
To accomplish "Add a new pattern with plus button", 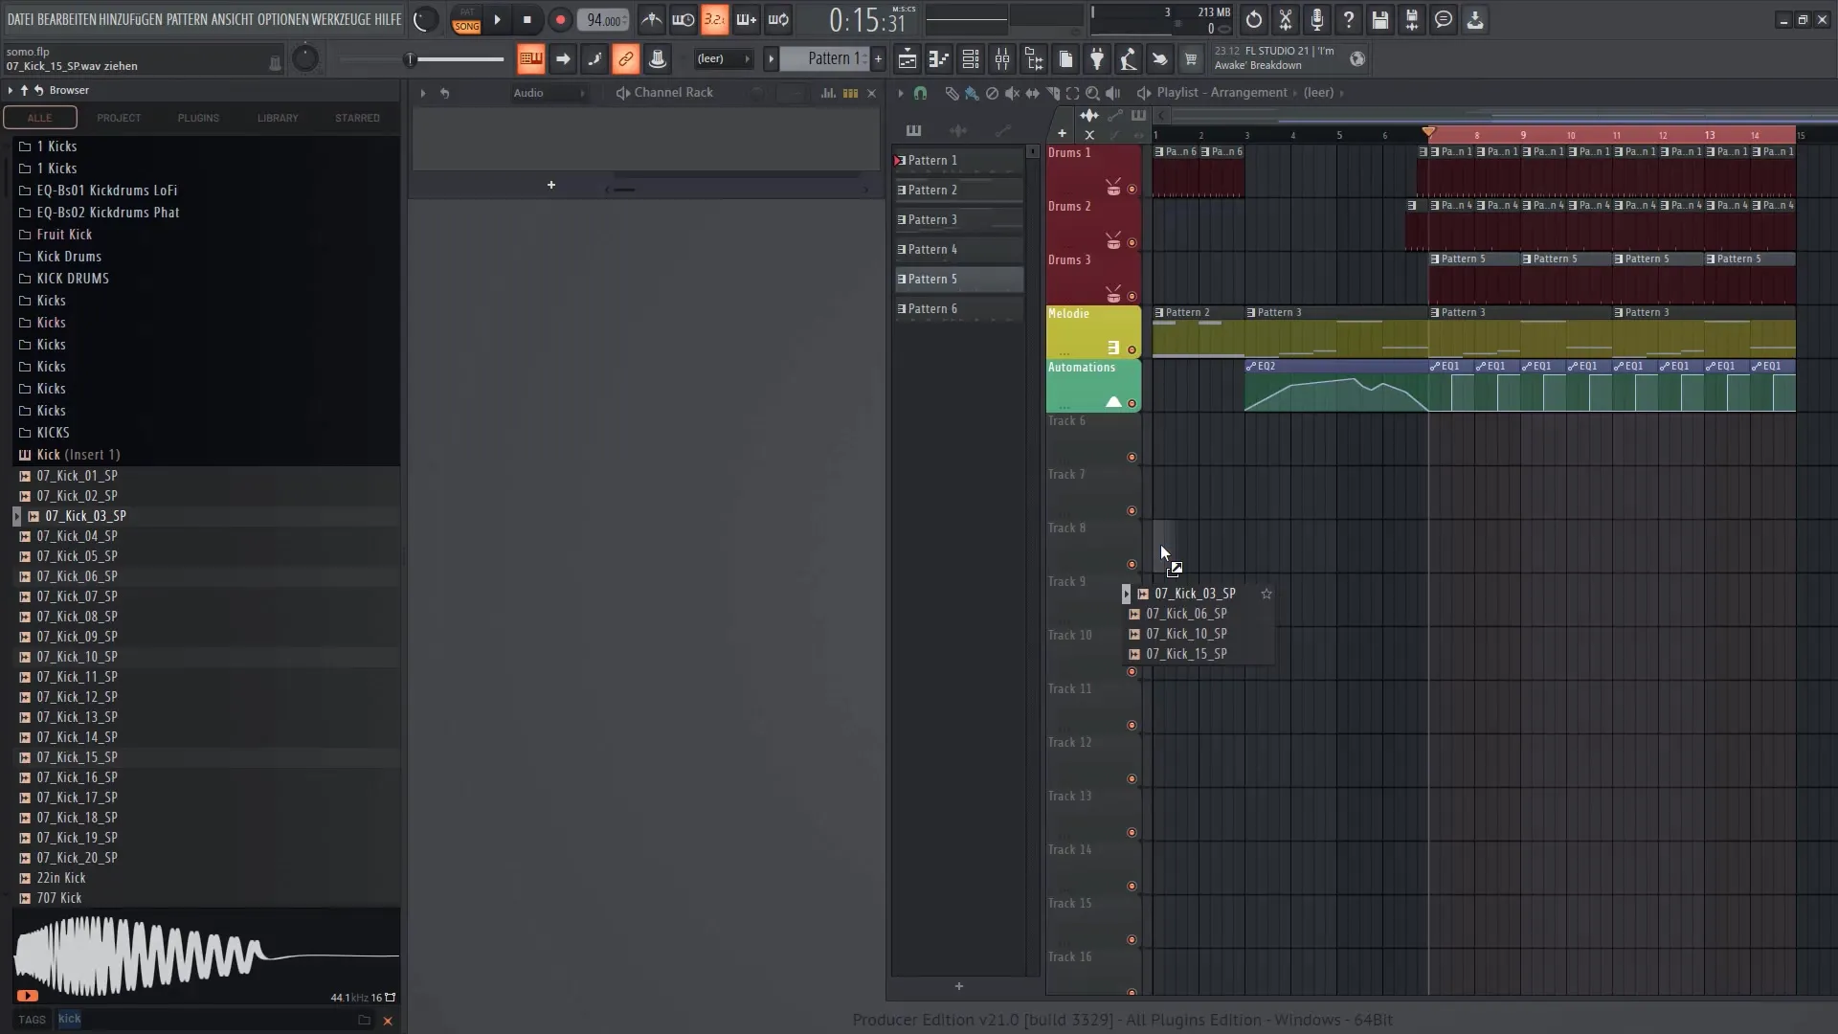I will click(x=878, y=59).
